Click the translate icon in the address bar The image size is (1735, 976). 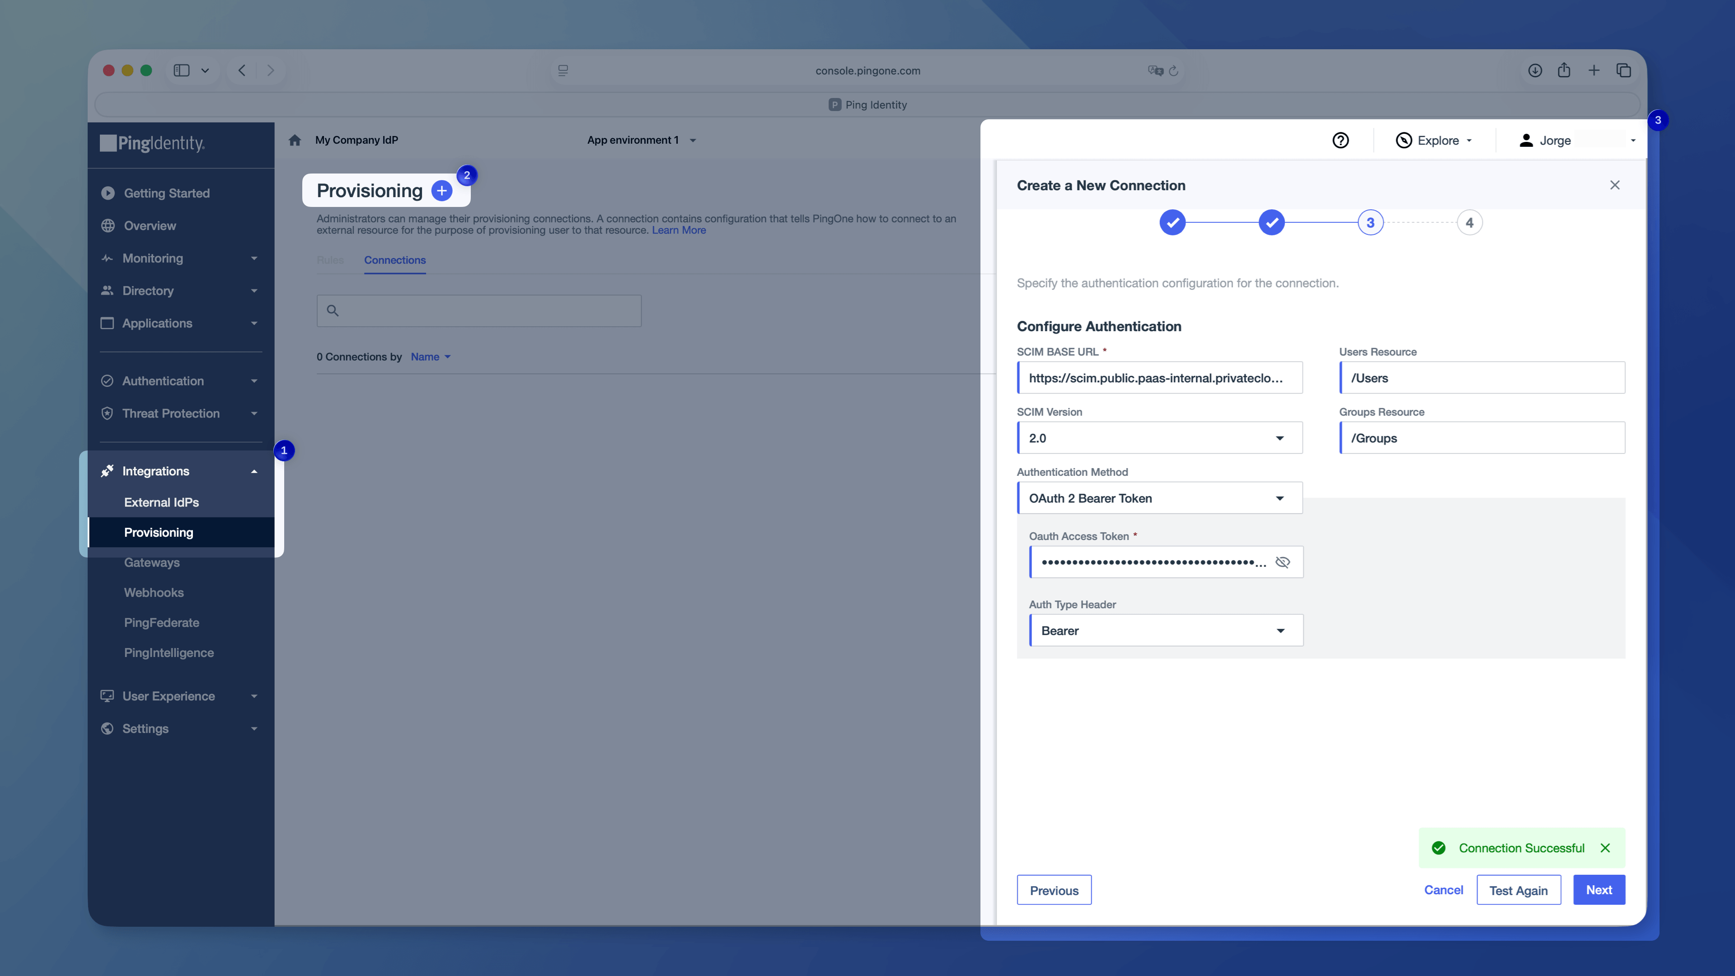pyautogui.click(x=1155, y=71)
